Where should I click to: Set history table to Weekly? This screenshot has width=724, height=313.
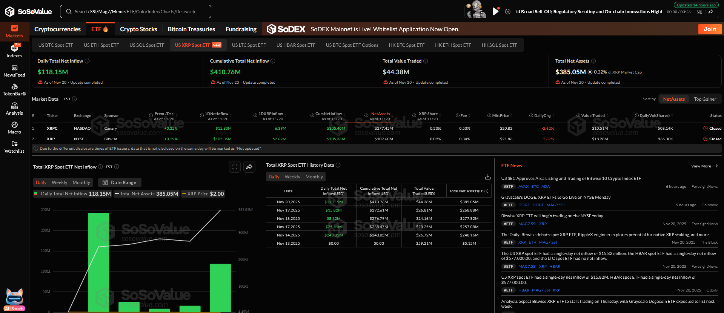click(x=292, y=177)
